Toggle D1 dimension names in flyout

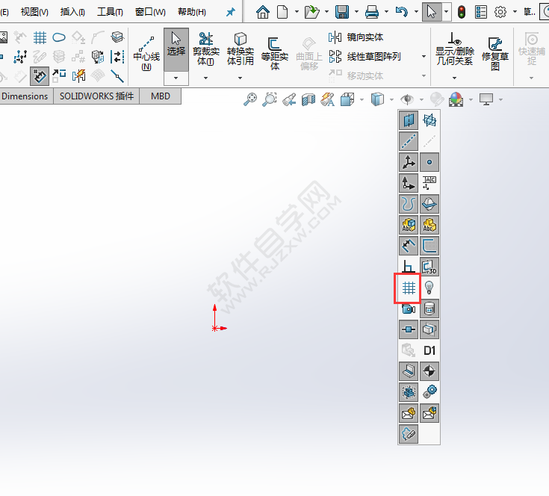tap(429, 350)
